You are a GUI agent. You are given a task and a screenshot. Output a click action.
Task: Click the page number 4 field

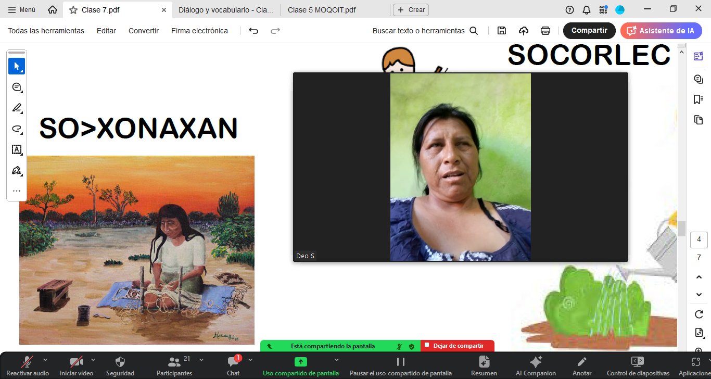699,239
